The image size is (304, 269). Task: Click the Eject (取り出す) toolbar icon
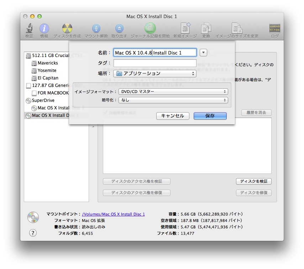[119, 29]
